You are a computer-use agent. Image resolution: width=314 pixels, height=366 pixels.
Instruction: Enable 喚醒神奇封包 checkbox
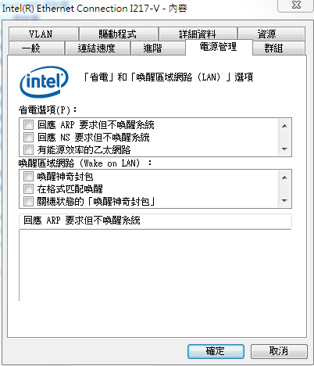pyautogui.click(x=28, y=177)
